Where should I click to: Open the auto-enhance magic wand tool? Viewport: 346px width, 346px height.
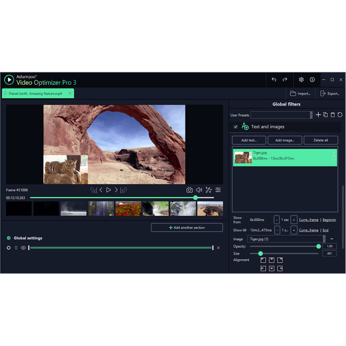208,190
